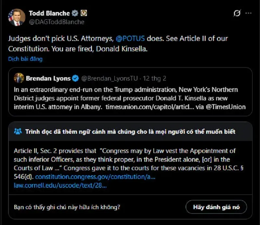This screenshot has height=225, width=260.
Task: Open Todd Blanche's profile picture
Action: point(16,18)
